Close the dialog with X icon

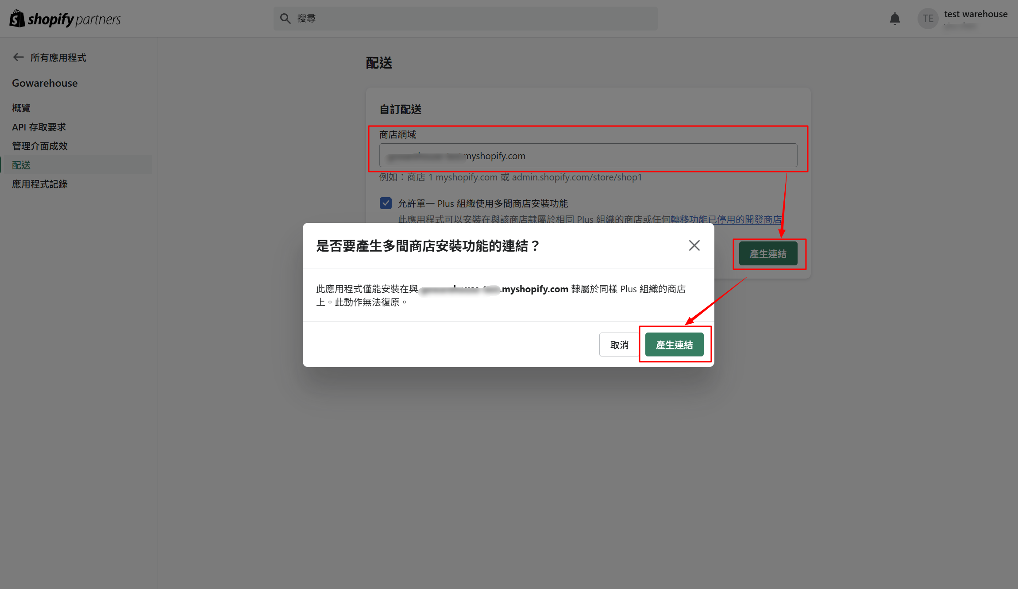click(x=694, y=245)
